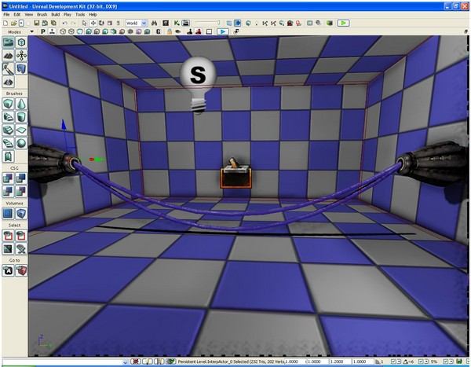This screenshot has height=367, width=471.
Task: Open the Help menu
Action: (93, 14)
